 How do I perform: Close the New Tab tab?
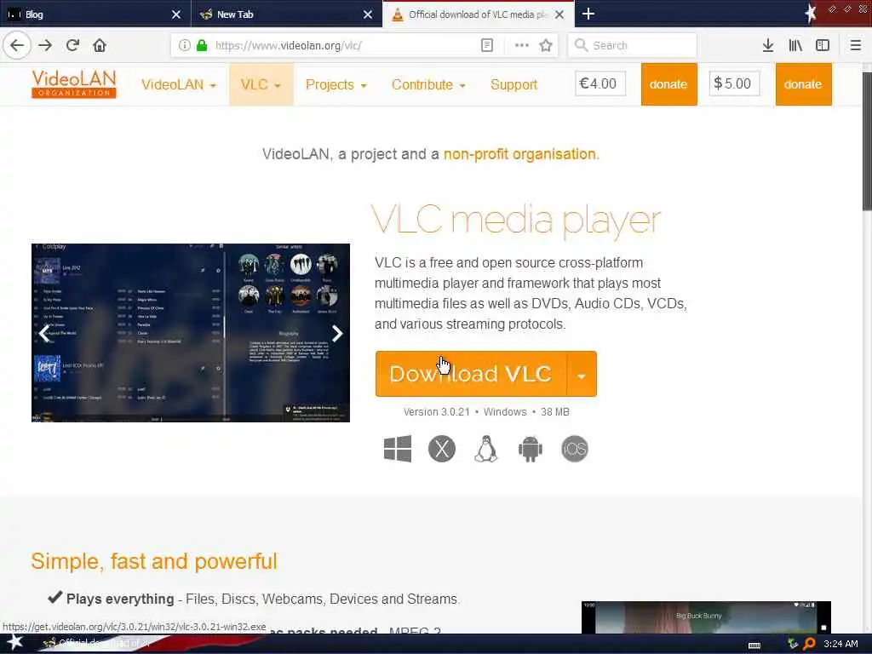tap(368, 14)
